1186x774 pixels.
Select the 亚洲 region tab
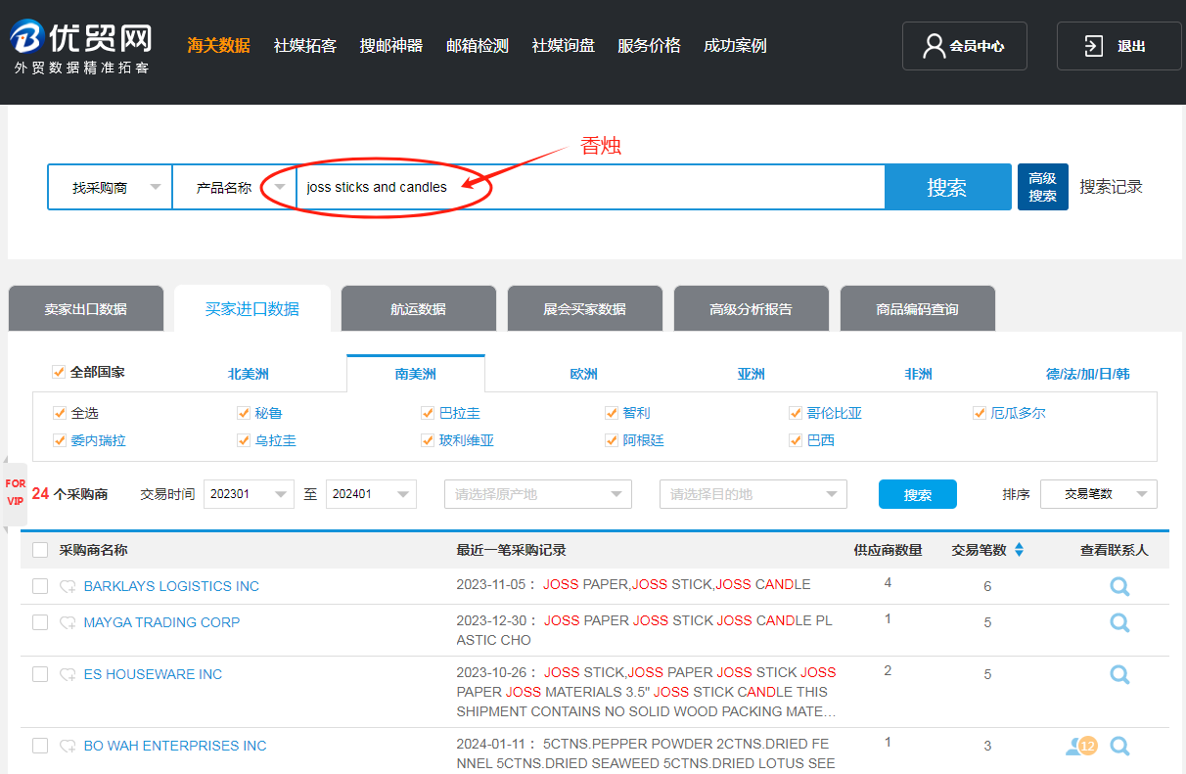(752, 374)
